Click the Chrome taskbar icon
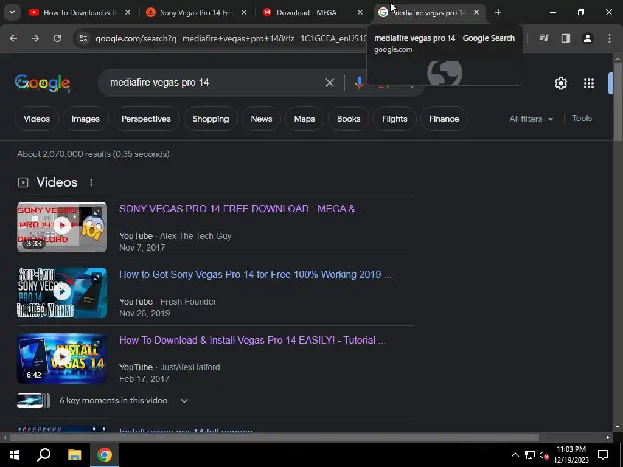Screen dimensions: 623x467 tap(105, 455)
